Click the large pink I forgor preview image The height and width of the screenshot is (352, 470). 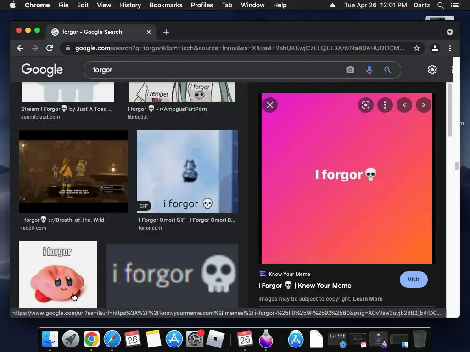point(347,178)
